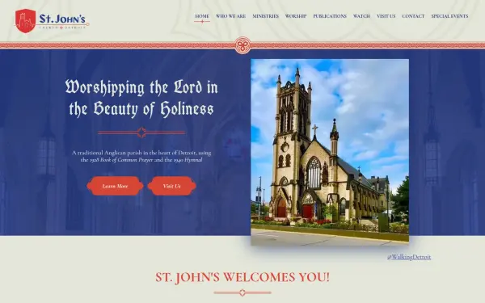The height and width of the screenshot is (303, 485).
Task: Click the church exterior photo
Action: click(x=330, y=152)
